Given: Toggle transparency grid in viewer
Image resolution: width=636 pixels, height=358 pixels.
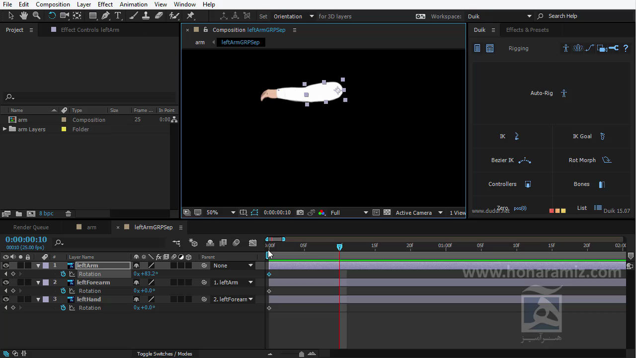Looking at the screenshot, I should coord(387,212).
